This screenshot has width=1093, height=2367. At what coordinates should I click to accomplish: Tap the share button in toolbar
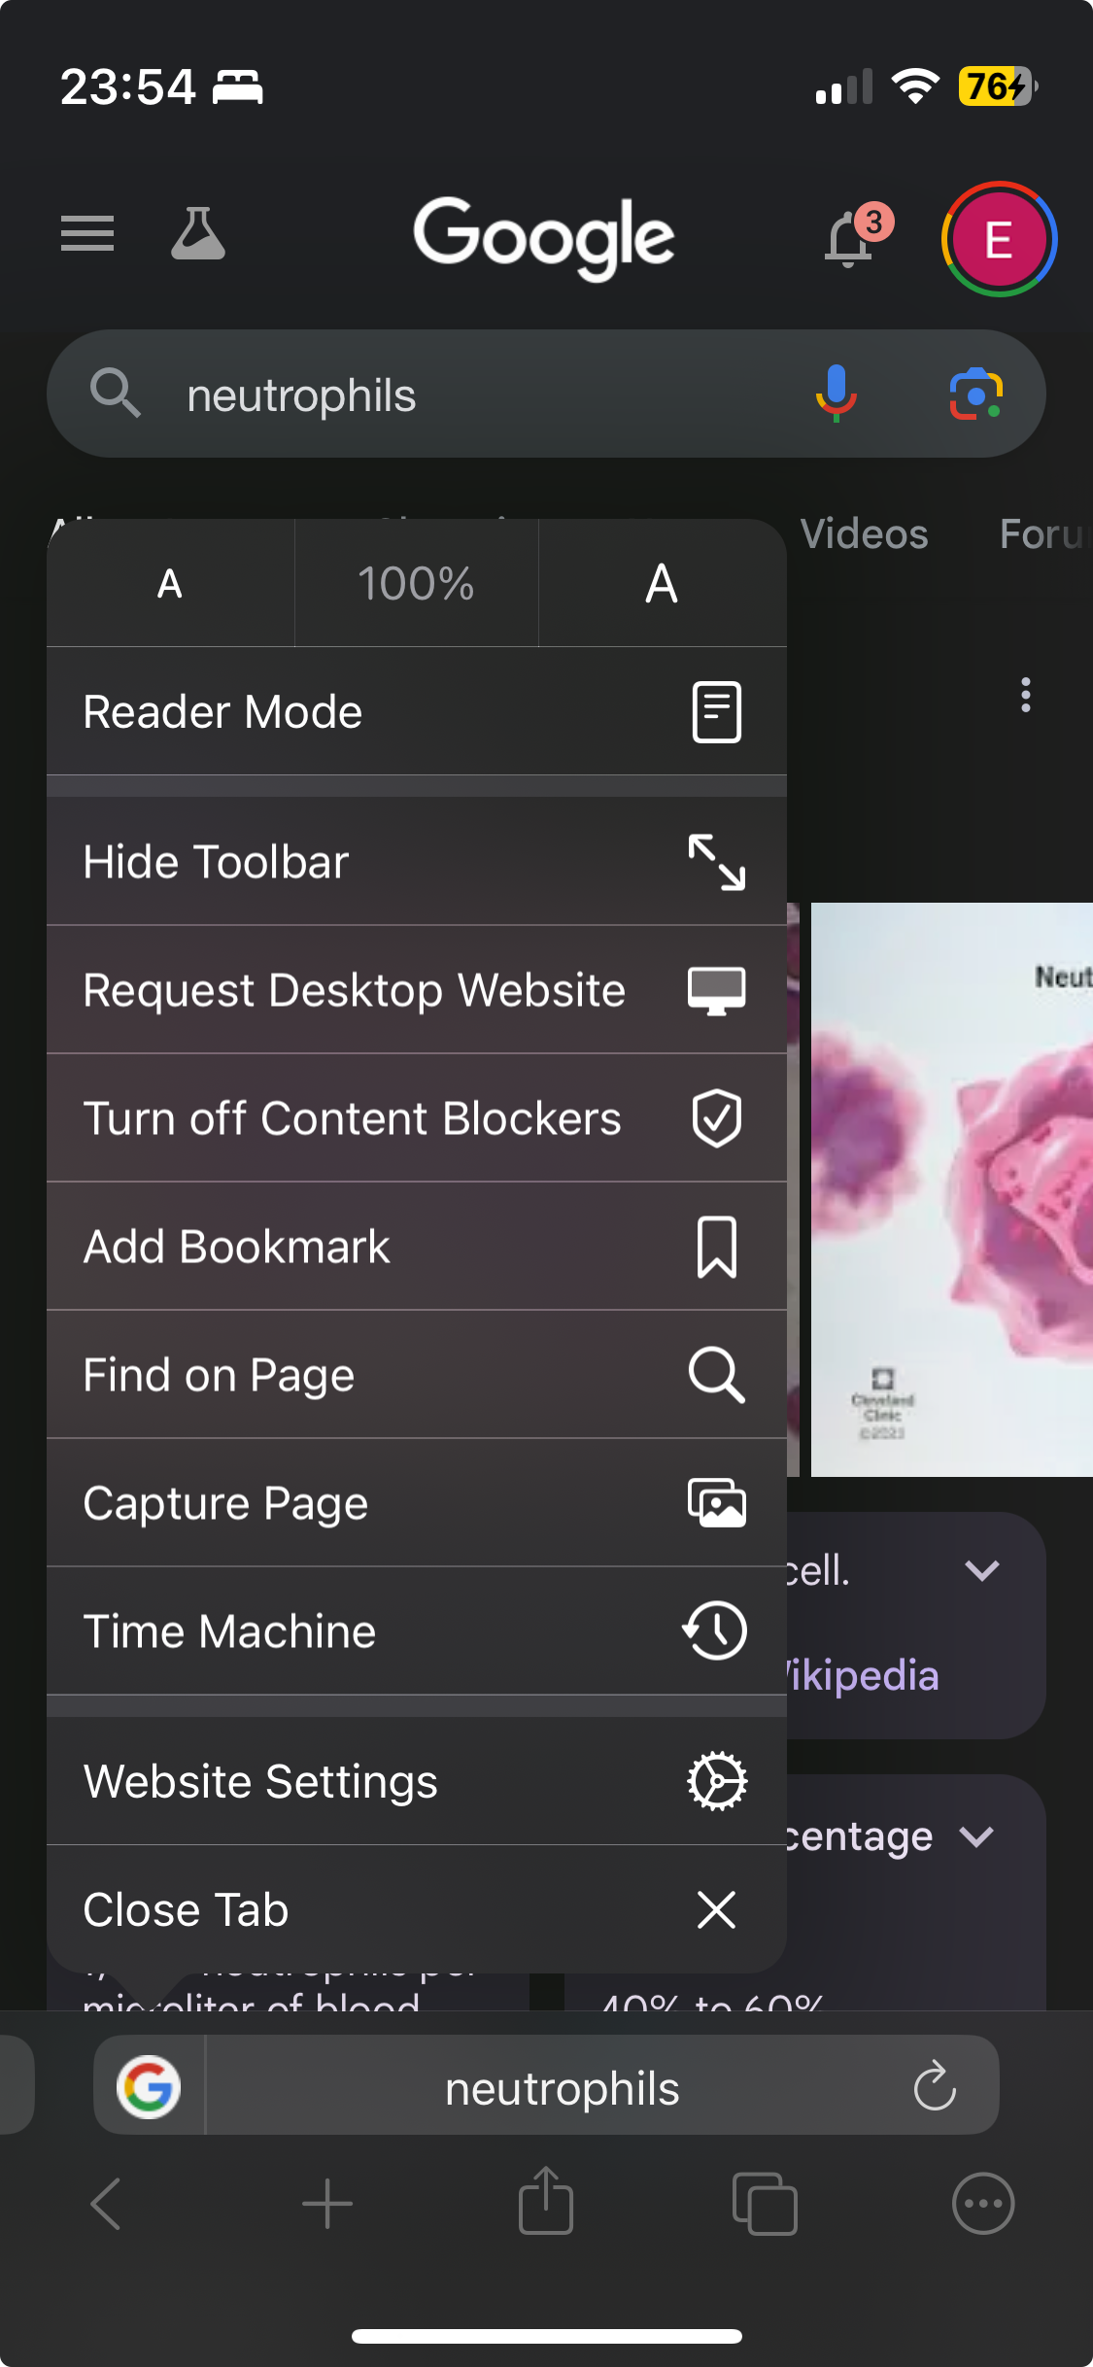click(546, 2203)
